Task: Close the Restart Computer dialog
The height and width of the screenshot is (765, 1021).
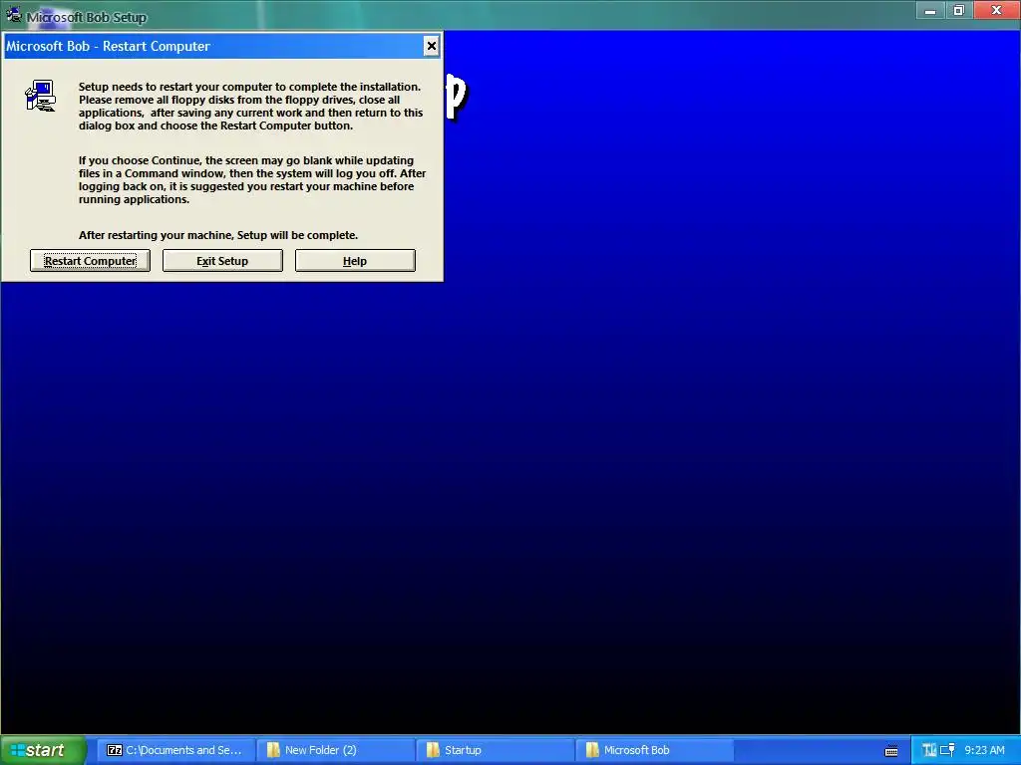Action: pos(431,46)
